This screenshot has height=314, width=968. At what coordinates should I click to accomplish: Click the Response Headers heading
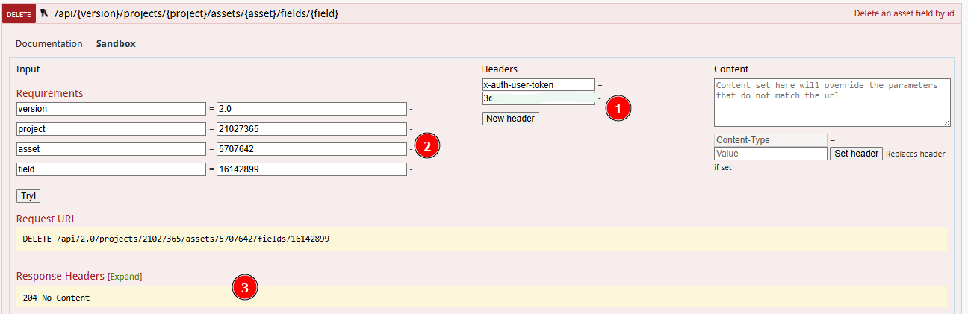point(60,276)
